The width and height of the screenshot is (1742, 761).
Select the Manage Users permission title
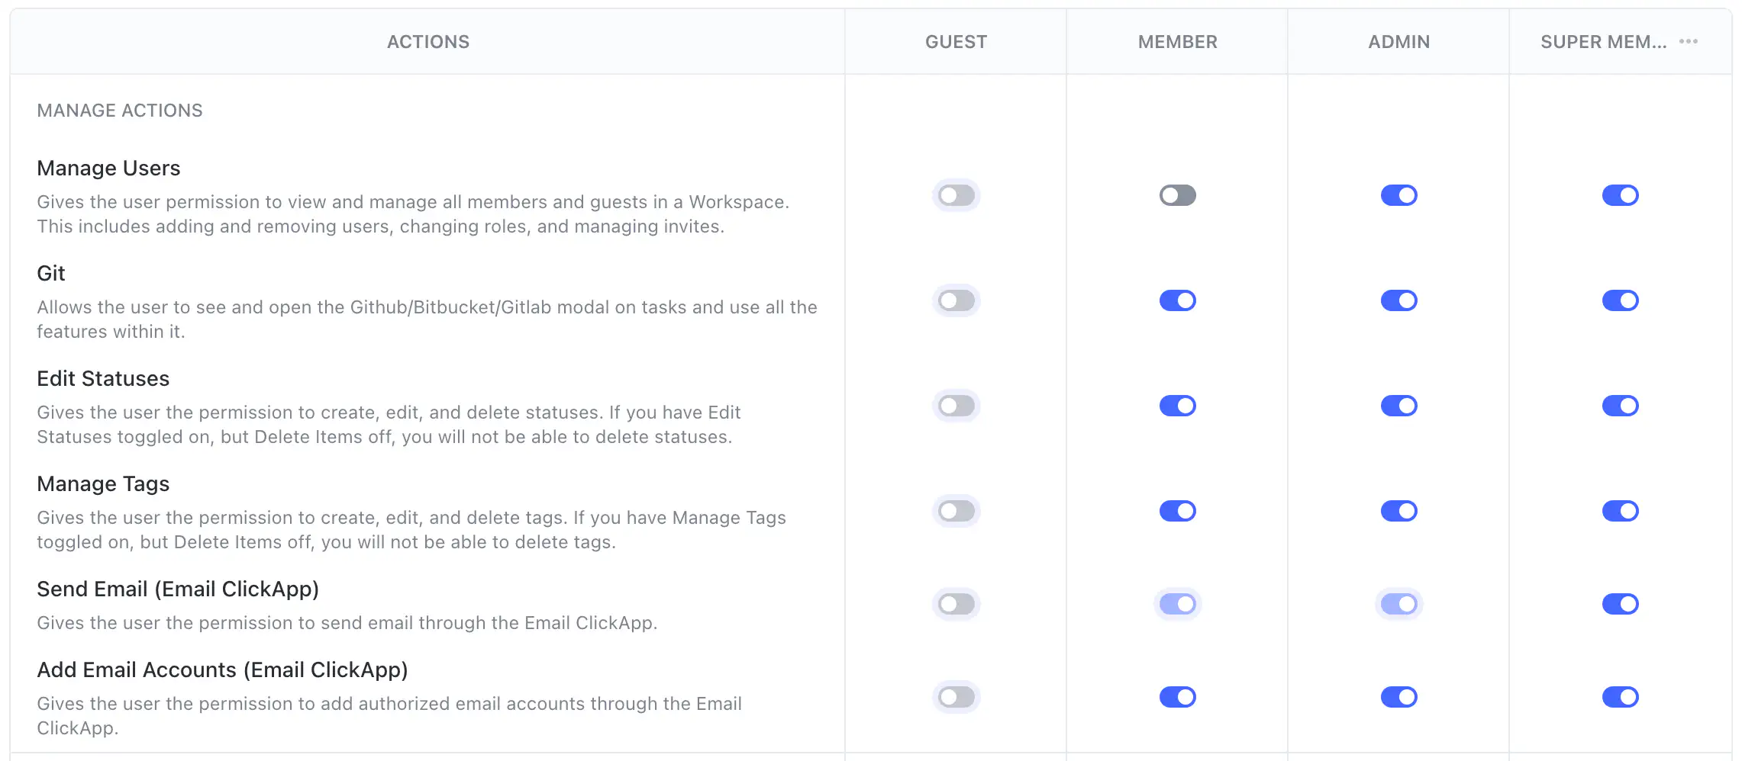[x=108, y=168]
